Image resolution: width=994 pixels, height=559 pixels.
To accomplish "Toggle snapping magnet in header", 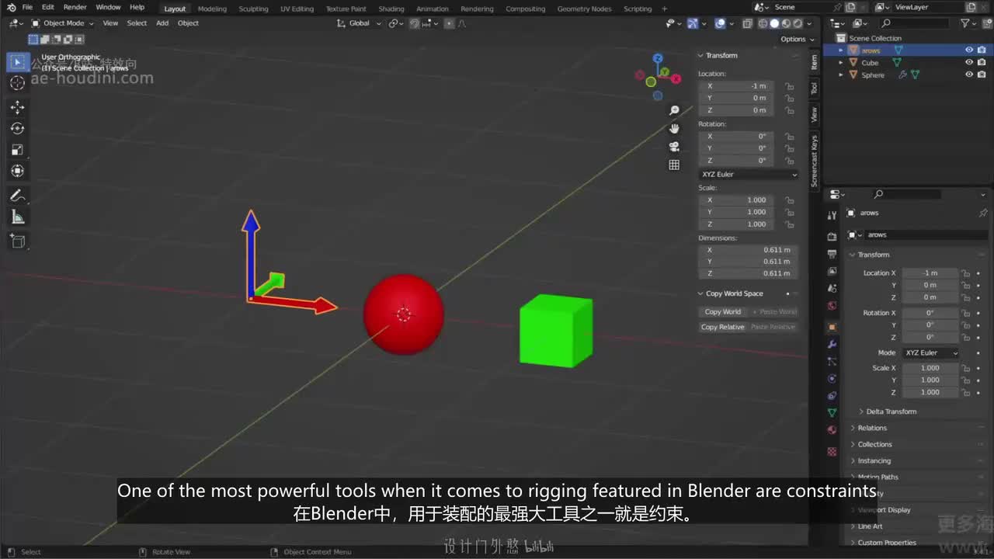I will pos(415,23).
